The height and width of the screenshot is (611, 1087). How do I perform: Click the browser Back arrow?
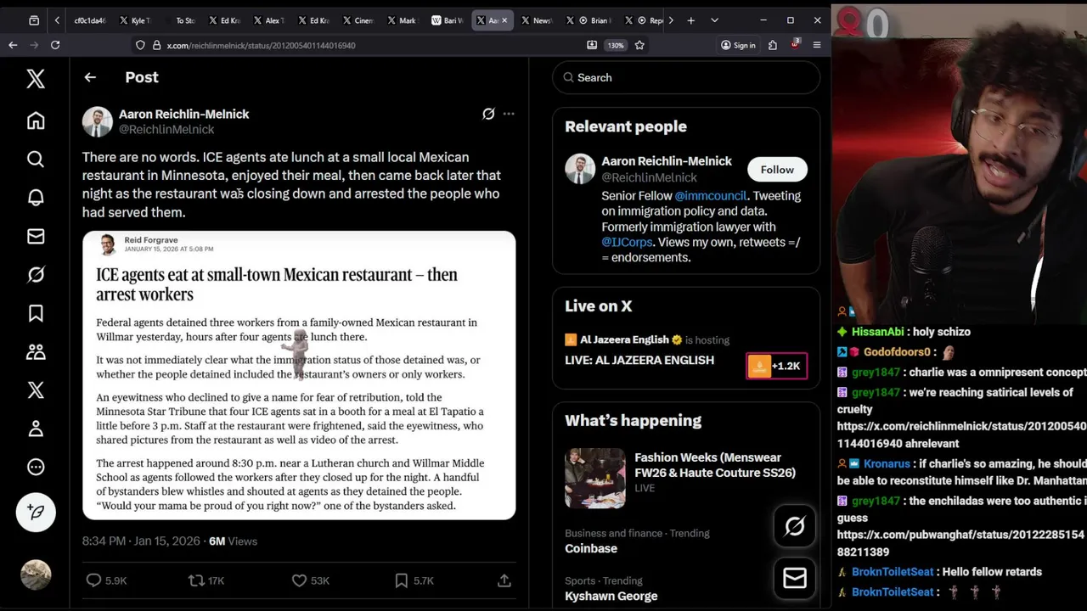[x=13, y=45]
